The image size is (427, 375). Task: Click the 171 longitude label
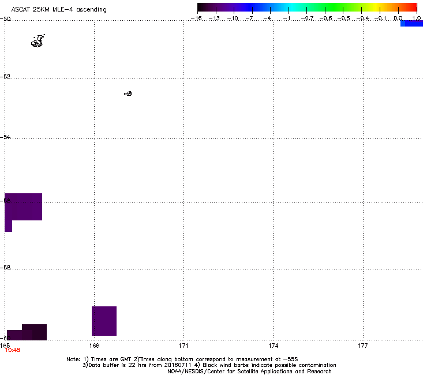click(183, 346)
